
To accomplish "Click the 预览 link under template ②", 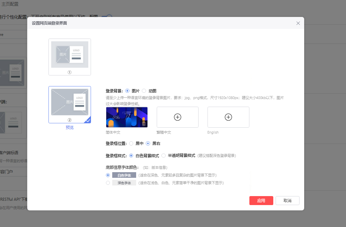I will [69, 127].
